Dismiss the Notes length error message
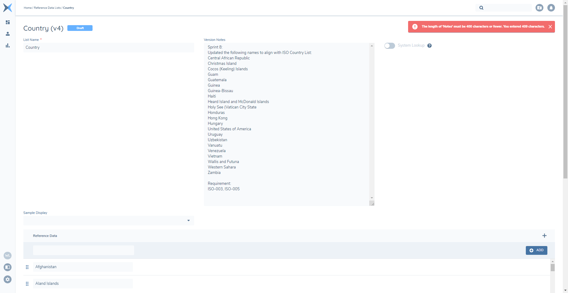Image resolution: width=568 pixels, height=293 pixels. [550, 27]
